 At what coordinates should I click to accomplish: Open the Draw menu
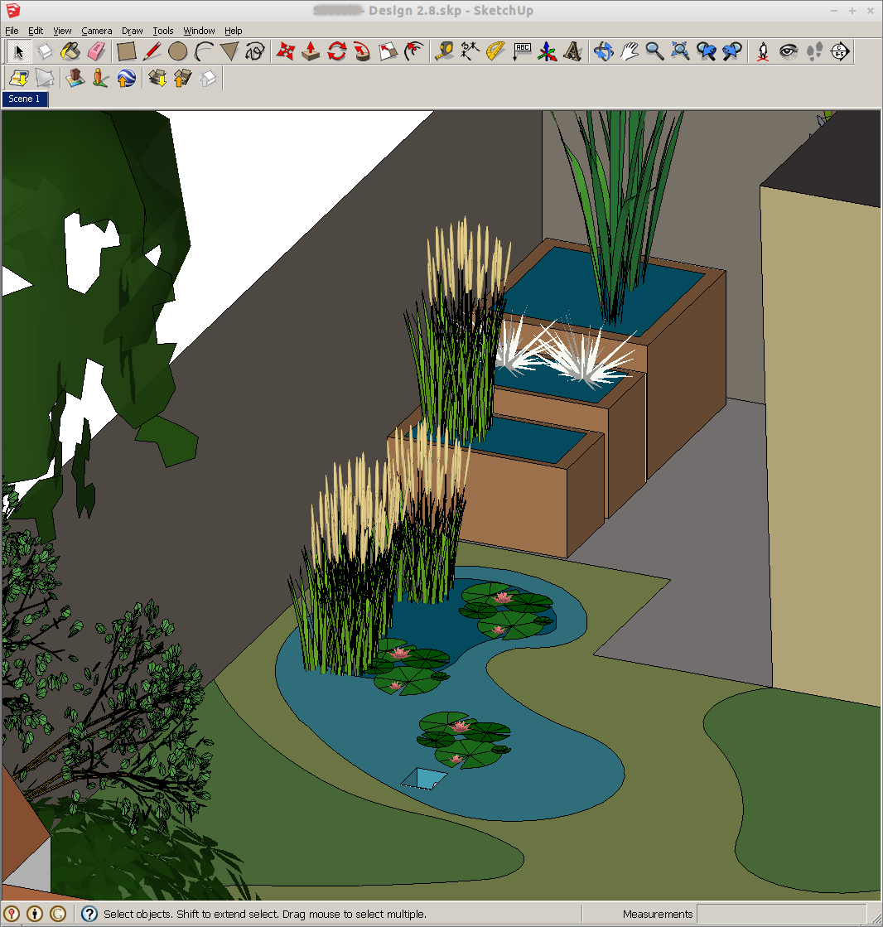pos(132,31)
